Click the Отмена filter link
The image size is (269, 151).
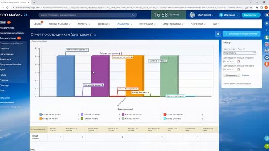(x=245, y=75)
